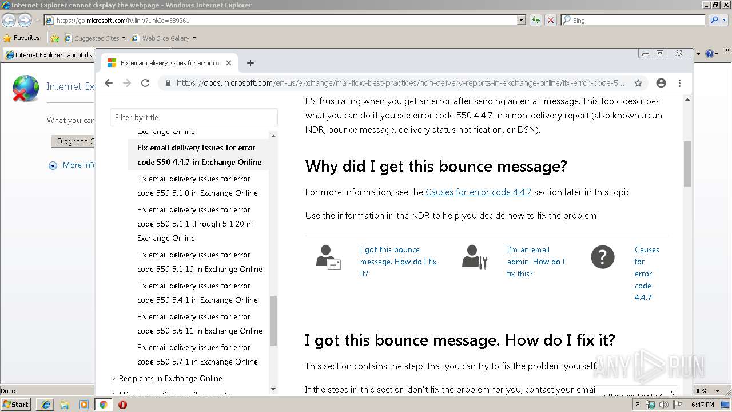Open Windows Start menu

(16, 404)
